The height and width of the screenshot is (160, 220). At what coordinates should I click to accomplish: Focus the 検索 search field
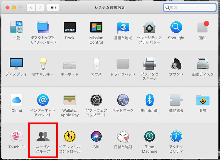click(x=189, y=7)
